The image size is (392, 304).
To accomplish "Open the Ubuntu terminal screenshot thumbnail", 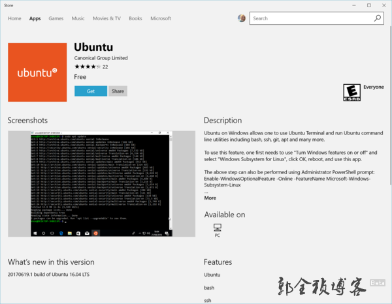I will (x=101, y=184).
